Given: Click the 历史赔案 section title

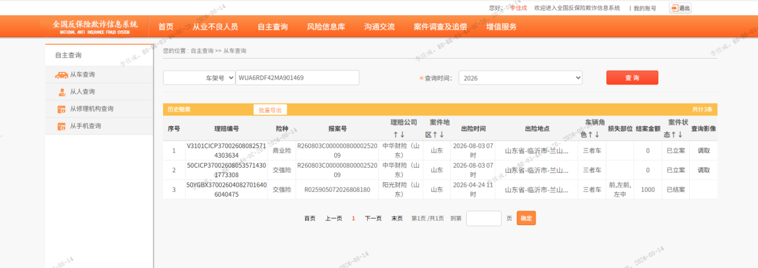Looking at the screenshot, I should click(179, 110).
